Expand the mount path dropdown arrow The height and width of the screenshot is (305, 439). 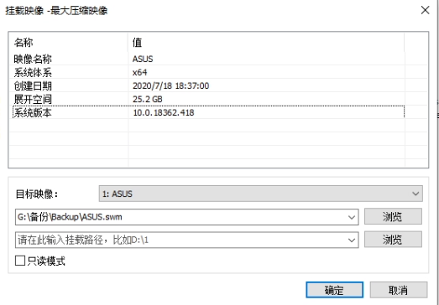(x=352, y=240)
